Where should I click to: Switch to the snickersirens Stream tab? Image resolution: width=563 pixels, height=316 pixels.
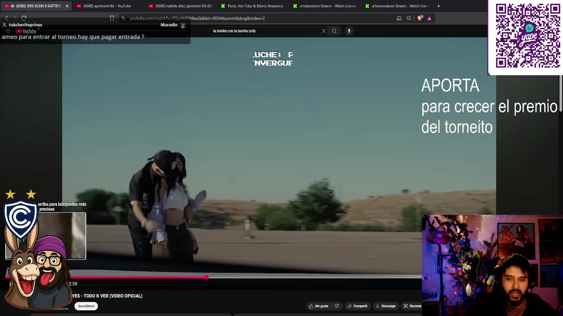pos(325,6)
